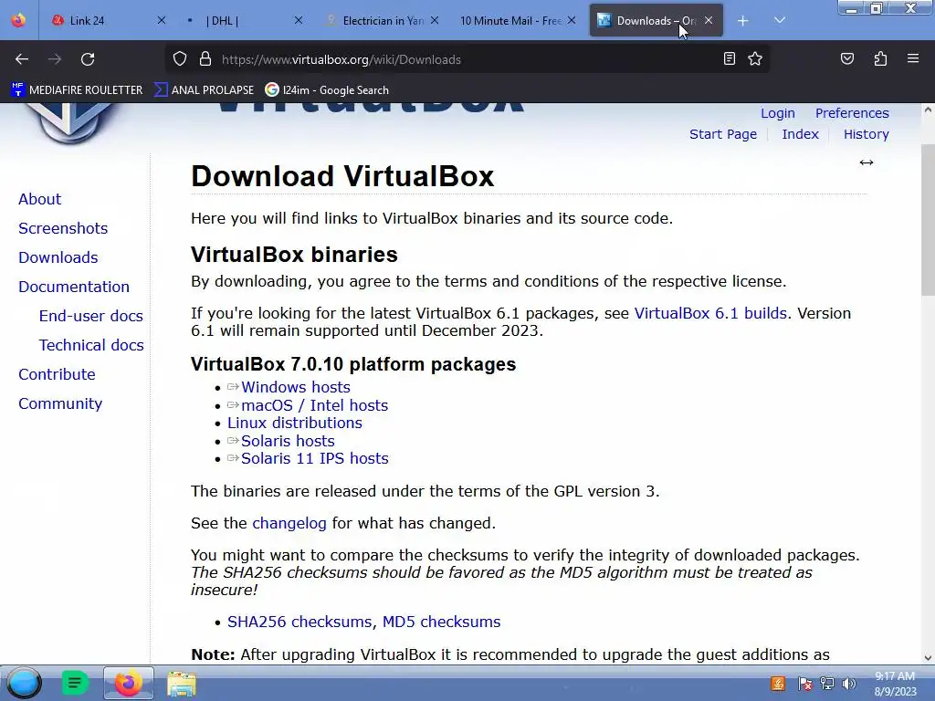Open About in the sidebar
935x701 pixels.
click(x=39, y=199)
